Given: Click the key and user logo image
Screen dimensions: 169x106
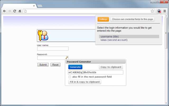Looking at the screenshot, I should click(43, 36).
